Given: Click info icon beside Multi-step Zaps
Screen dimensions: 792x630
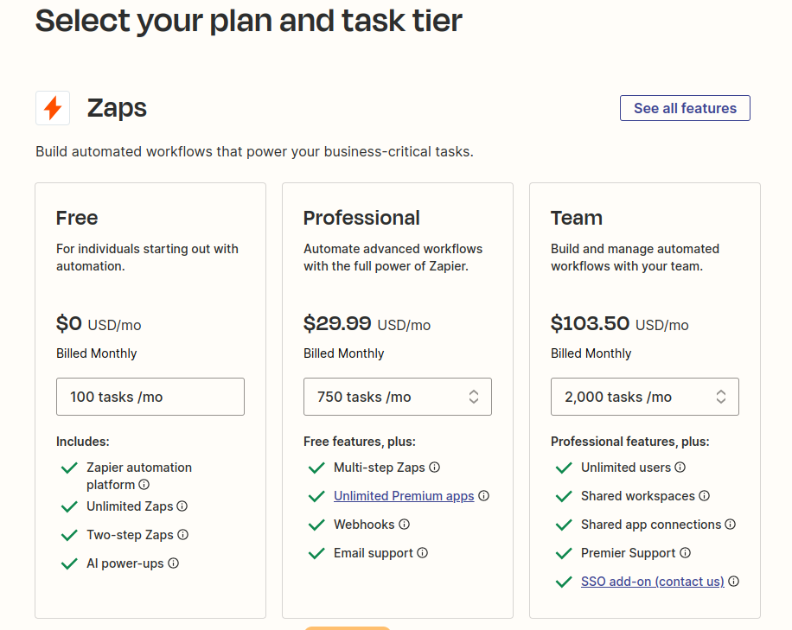Looking at the screenshot, I should click(x=435, y=468).
